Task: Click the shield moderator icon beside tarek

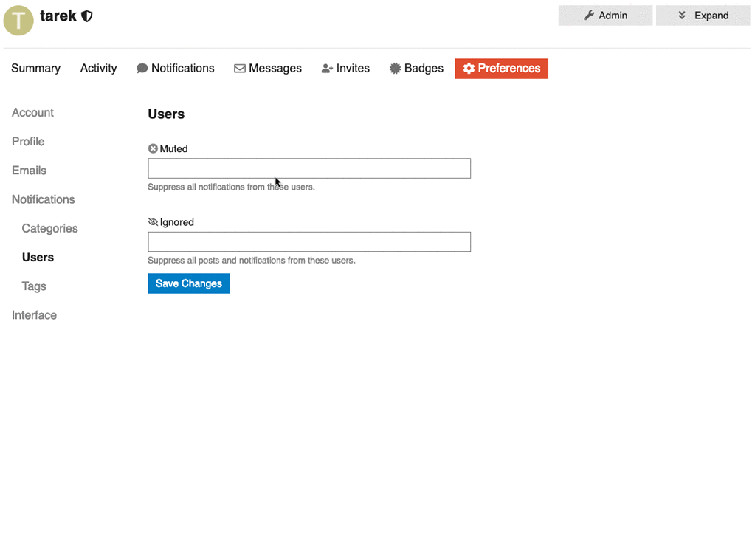Action: pos(87,16)
